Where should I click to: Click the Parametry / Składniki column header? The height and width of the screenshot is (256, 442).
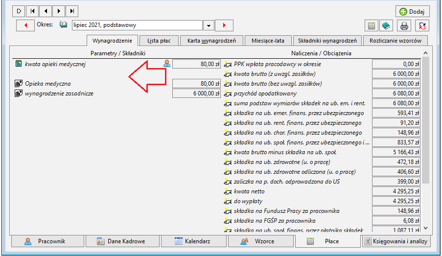pyautogui.click(x=118, y=53)
